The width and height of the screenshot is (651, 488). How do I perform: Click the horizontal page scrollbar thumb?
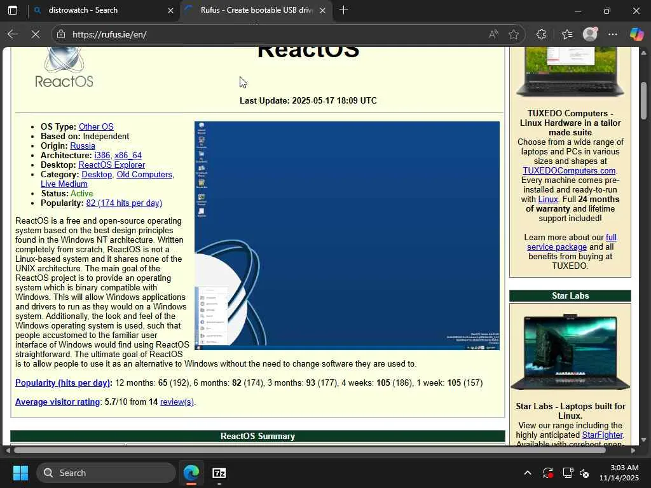(x=310, y=451)
